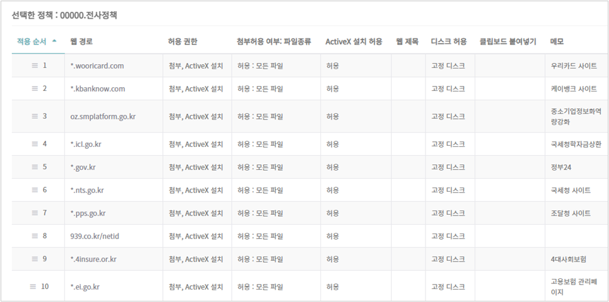Click the drag handle icon for row 7
This screenshot has height=302, width=609.
[35, 213]
